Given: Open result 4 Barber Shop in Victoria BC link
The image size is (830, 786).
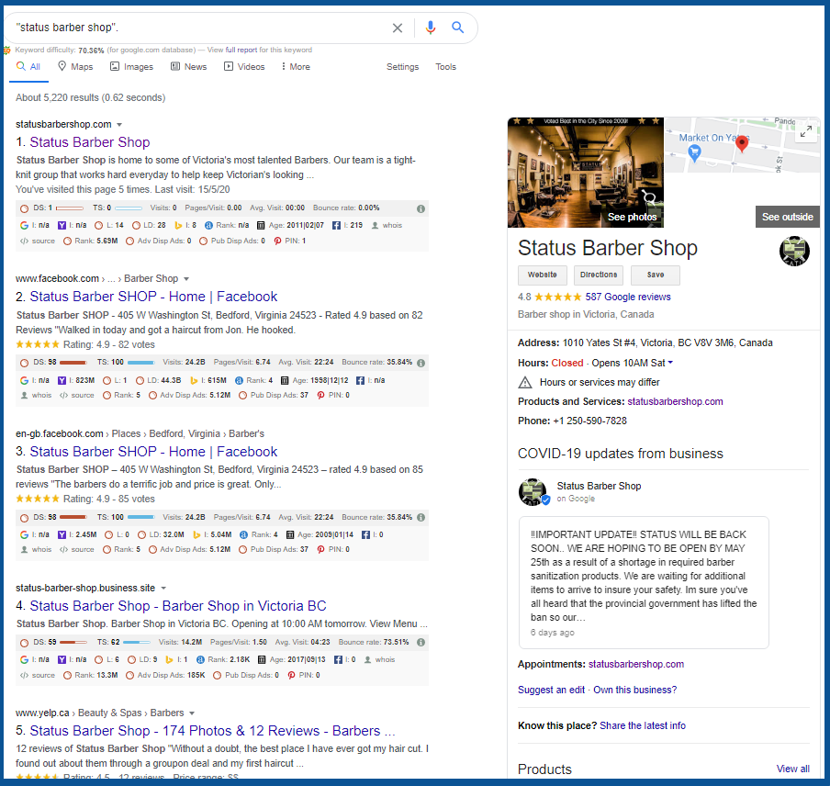Looking at the screenshot, I should point(178,606).
